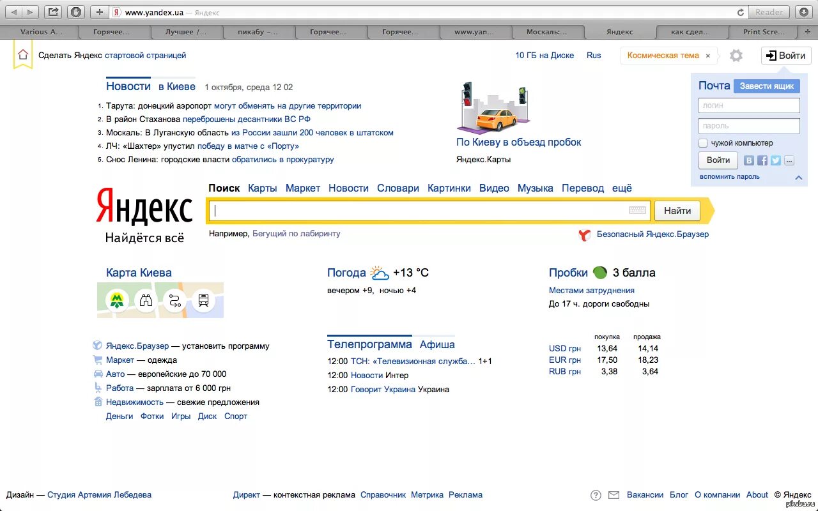Open USD грн exchange rate link
Viewport: 818px width, 511px height.
point(565,349)
